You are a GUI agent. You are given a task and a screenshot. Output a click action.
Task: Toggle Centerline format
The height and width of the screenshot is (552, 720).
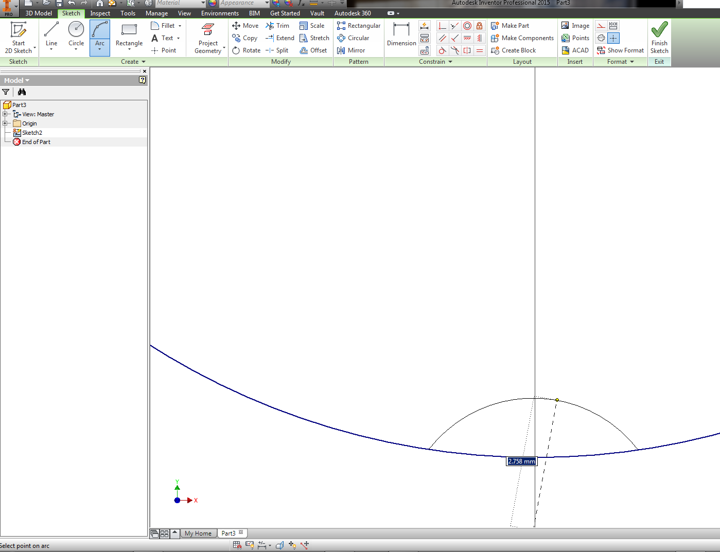[x=601, y=38]
